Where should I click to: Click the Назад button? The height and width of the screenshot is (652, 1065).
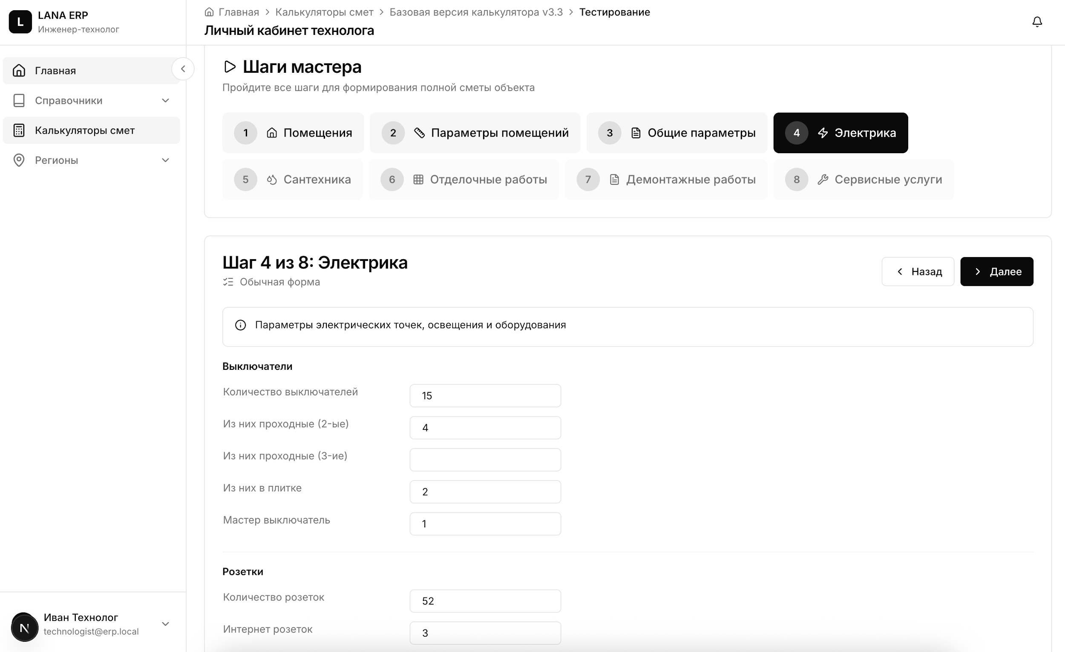pos(918,272)
